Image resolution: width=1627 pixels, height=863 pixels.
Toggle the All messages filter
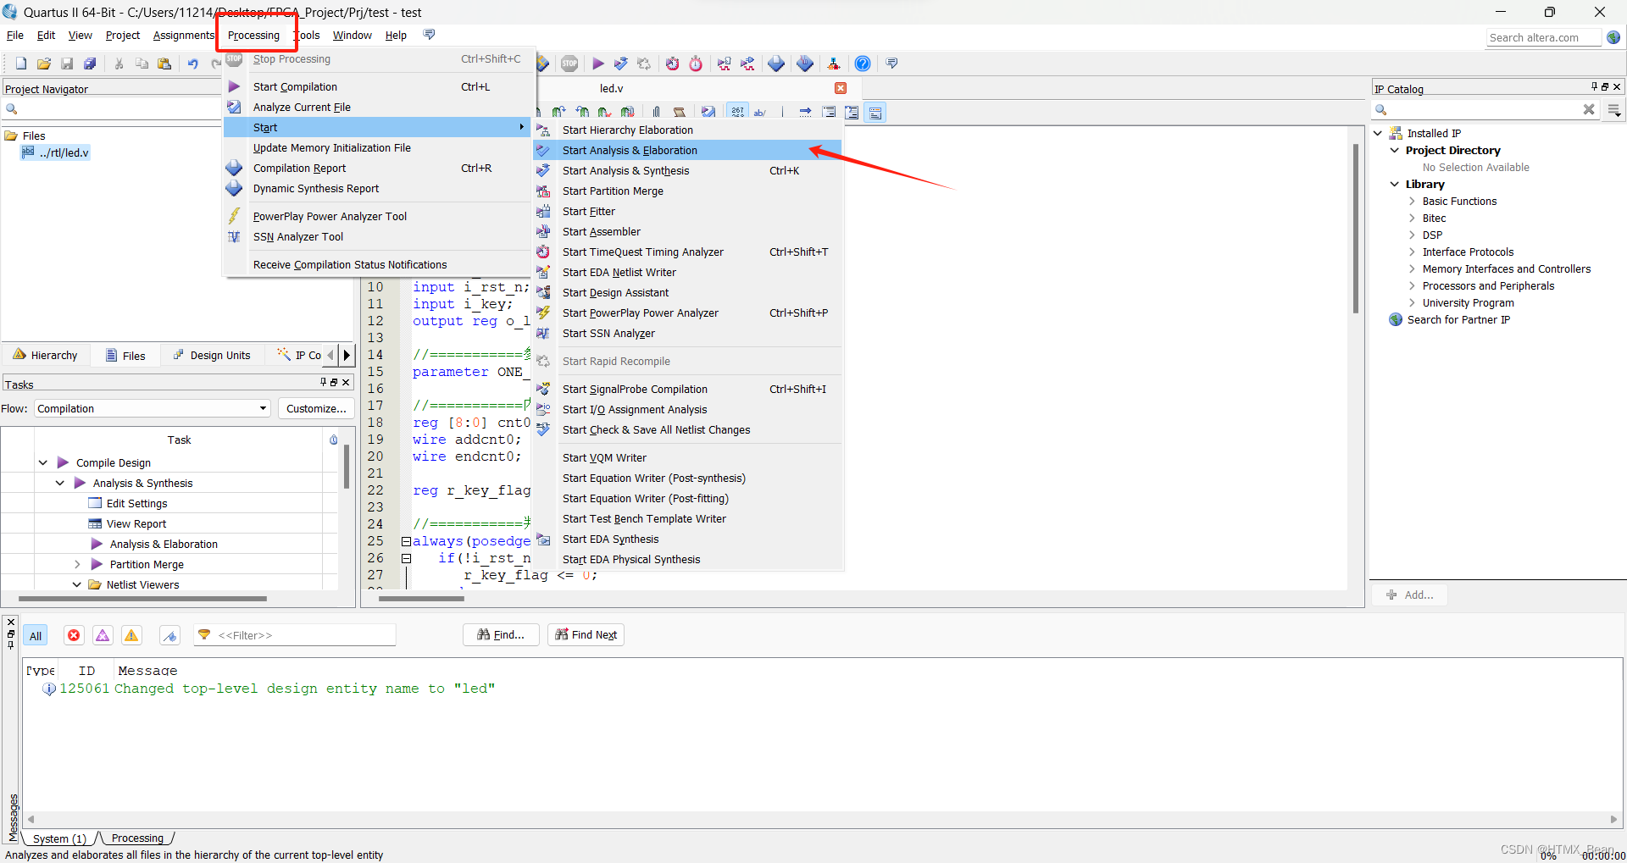[36, 636]
